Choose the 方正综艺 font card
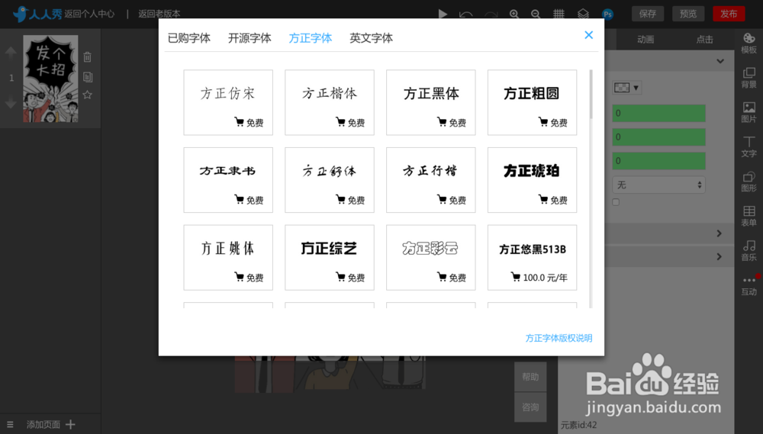 [330, 257]
